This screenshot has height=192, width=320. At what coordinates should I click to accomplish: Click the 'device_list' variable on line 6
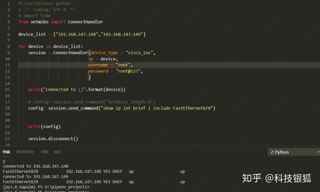point(32,34)
